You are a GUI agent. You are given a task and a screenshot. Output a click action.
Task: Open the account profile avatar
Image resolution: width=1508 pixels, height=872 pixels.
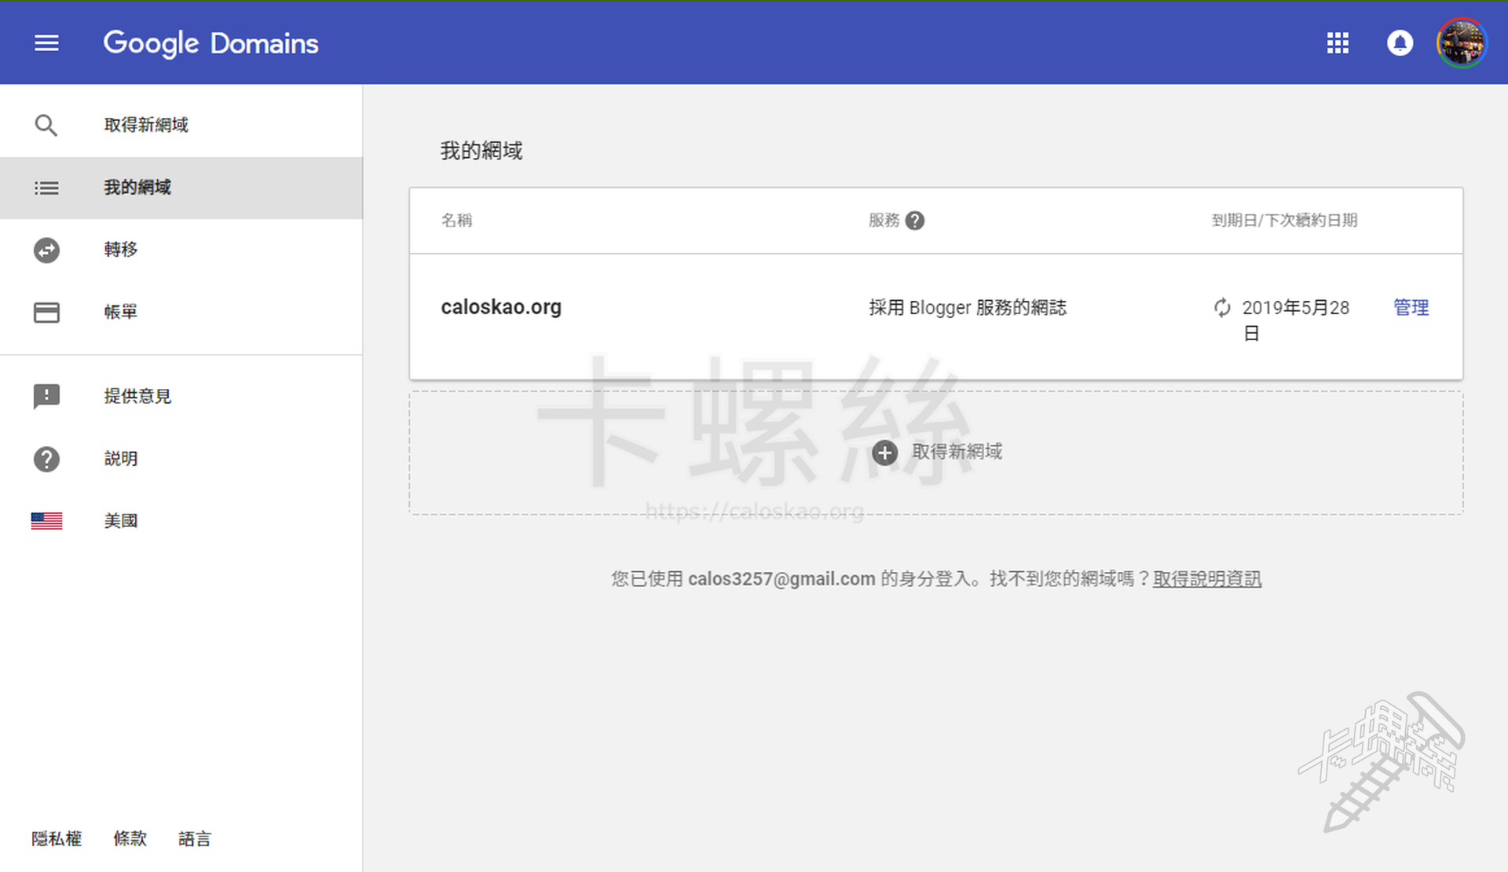tap(1461, 43)
